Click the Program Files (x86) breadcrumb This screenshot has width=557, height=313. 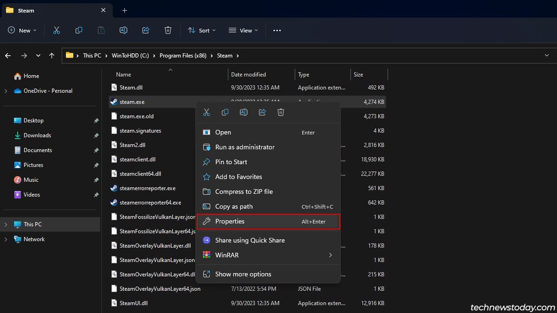183,55
